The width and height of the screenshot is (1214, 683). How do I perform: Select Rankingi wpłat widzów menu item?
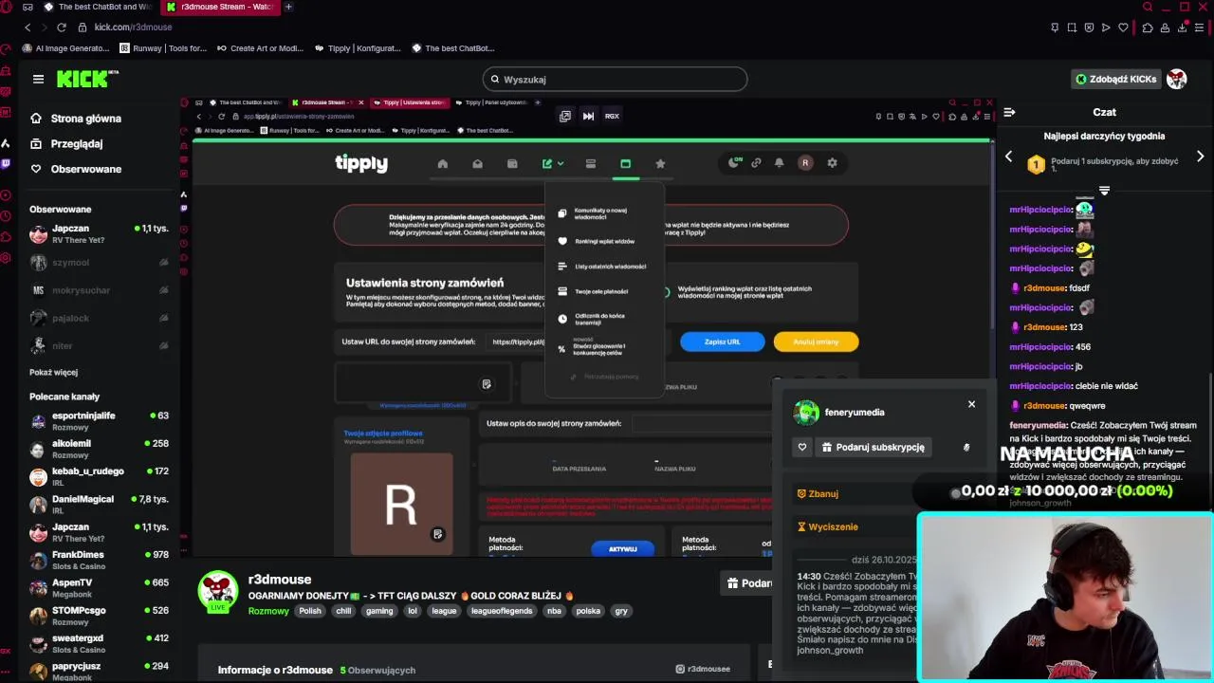603,241
